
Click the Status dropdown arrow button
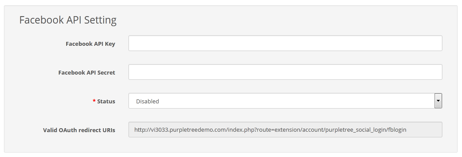click(x=438, y=101)
